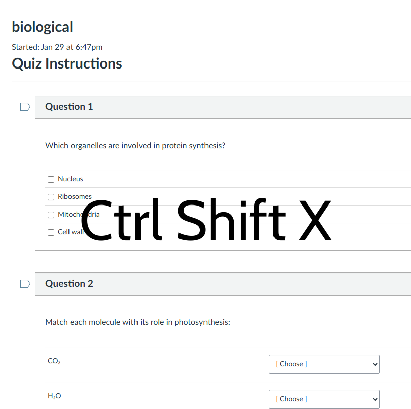This screenshot has width=411, height=409.
Task: Expand the H₂O role dropdown
Action: click(x=324, y=399)
